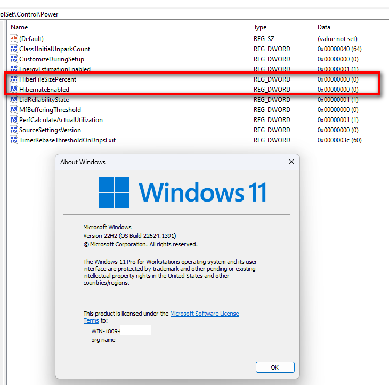Click the org name text

(103, 340)
